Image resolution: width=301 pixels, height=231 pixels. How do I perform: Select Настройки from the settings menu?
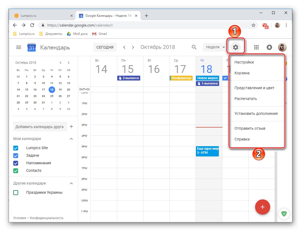244,62
